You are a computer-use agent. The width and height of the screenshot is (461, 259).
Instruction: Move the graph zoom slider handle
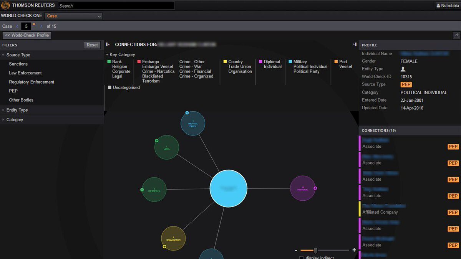tap(315, 251)
